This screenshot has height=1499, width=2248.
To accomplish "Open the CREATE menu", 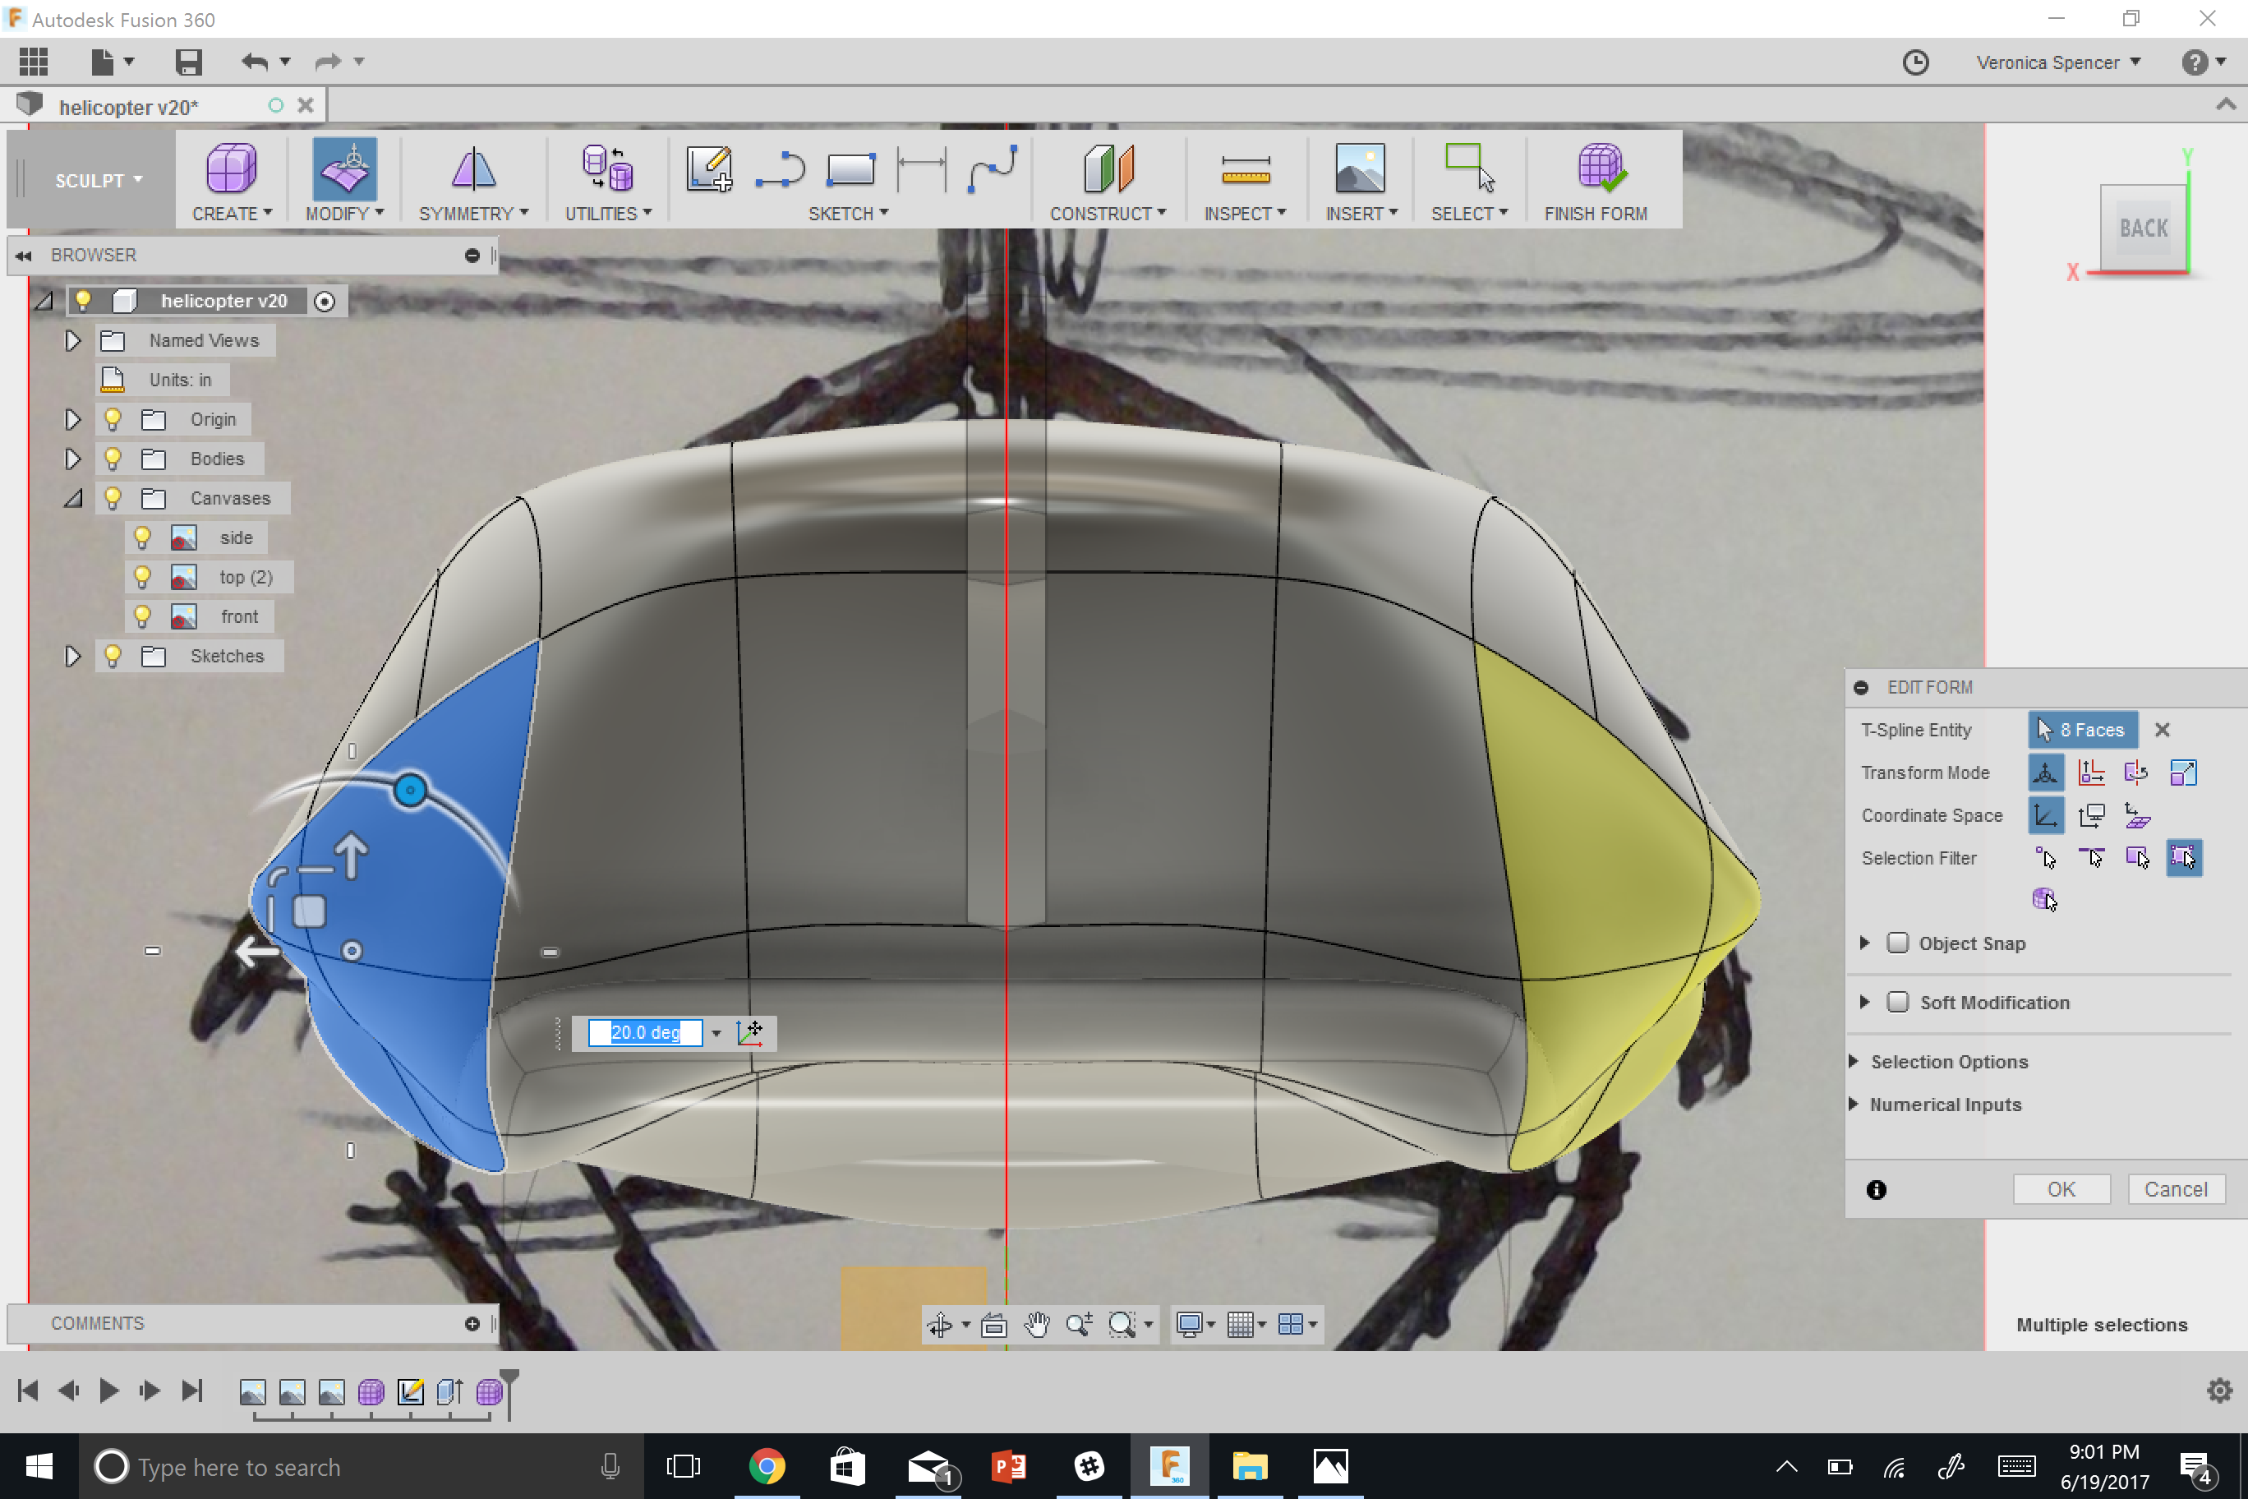I will pos(232,213).
